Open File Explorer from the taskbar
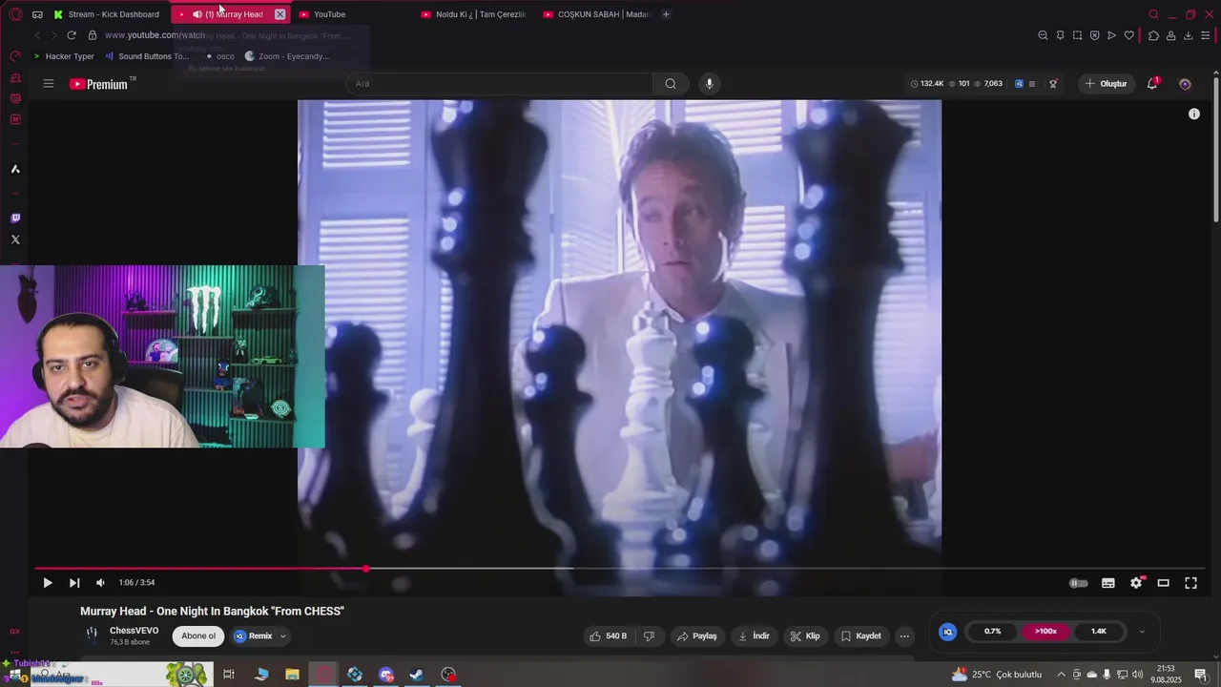The height and width of the screenshot is (687, 1221). click(x=292, y=675)
